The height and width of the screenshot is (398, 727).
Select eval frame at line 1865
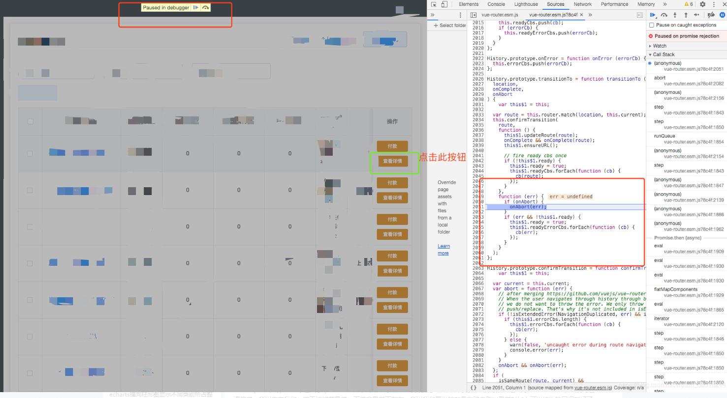tap(686, 307)
